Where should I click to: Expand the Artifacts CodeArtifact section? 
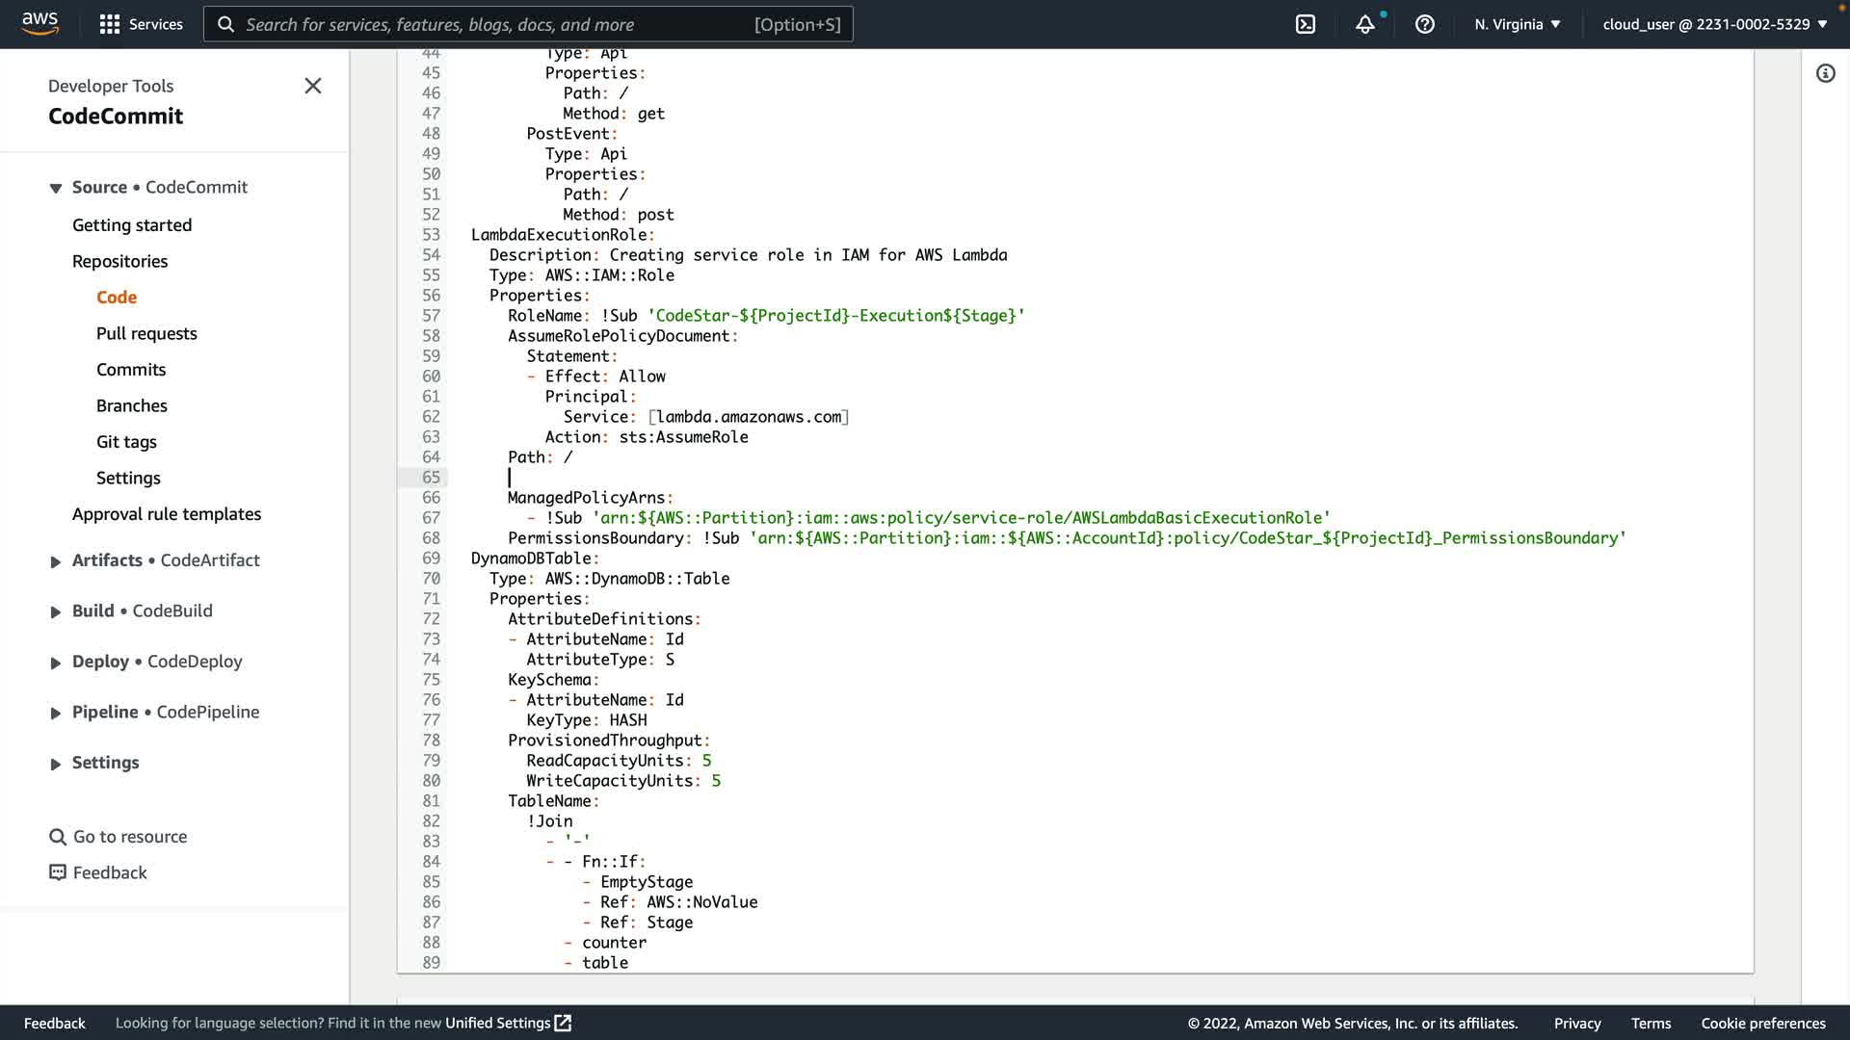point(56,561)
